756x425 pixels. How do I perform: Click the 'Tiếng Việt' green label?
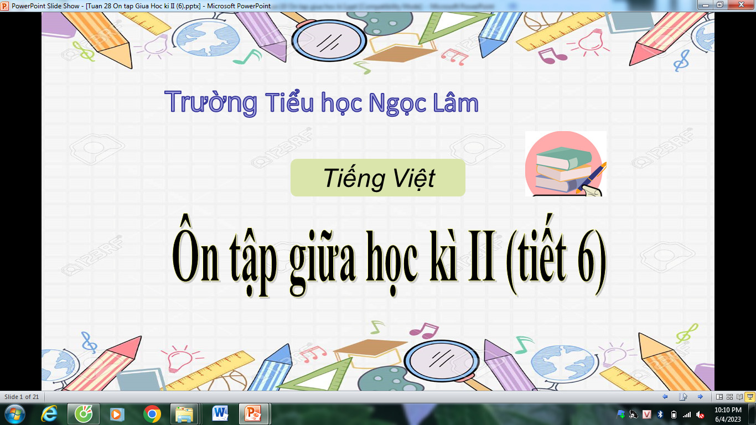coord(378,178)
